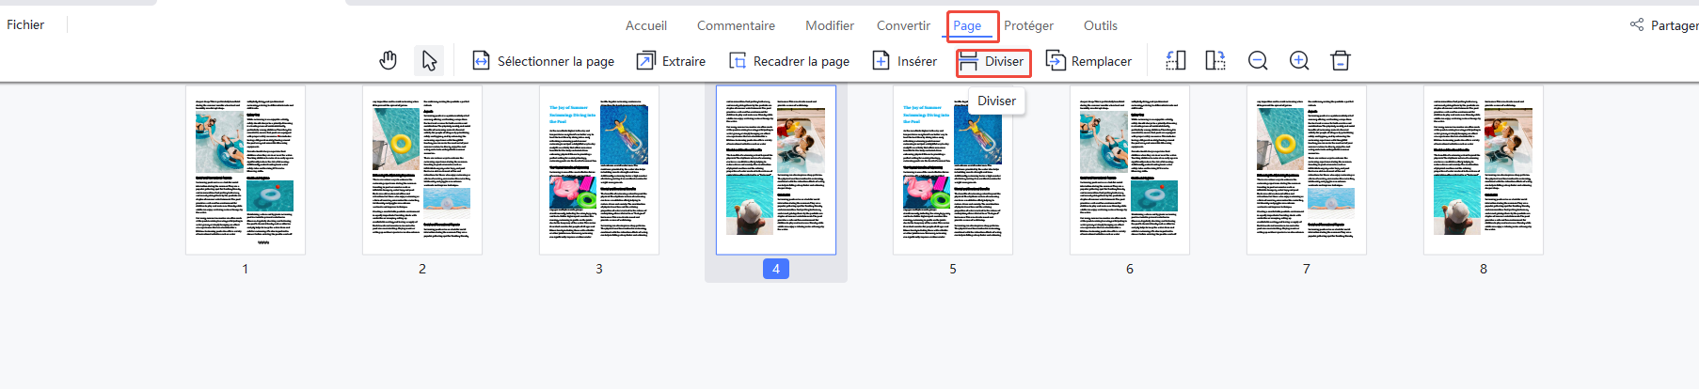Select page 1 thumbnail

(246, 170)
